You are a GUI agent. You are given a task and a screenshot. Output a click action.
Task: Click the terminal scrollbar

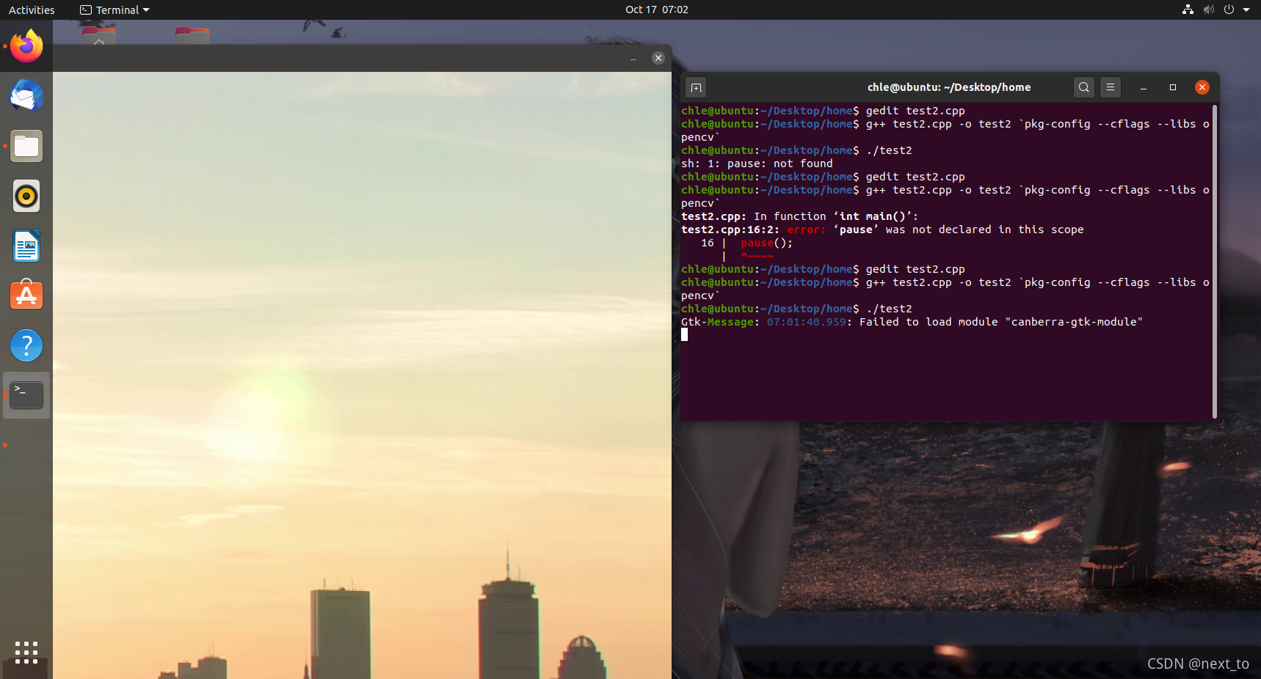click(x=1215, y=262)
